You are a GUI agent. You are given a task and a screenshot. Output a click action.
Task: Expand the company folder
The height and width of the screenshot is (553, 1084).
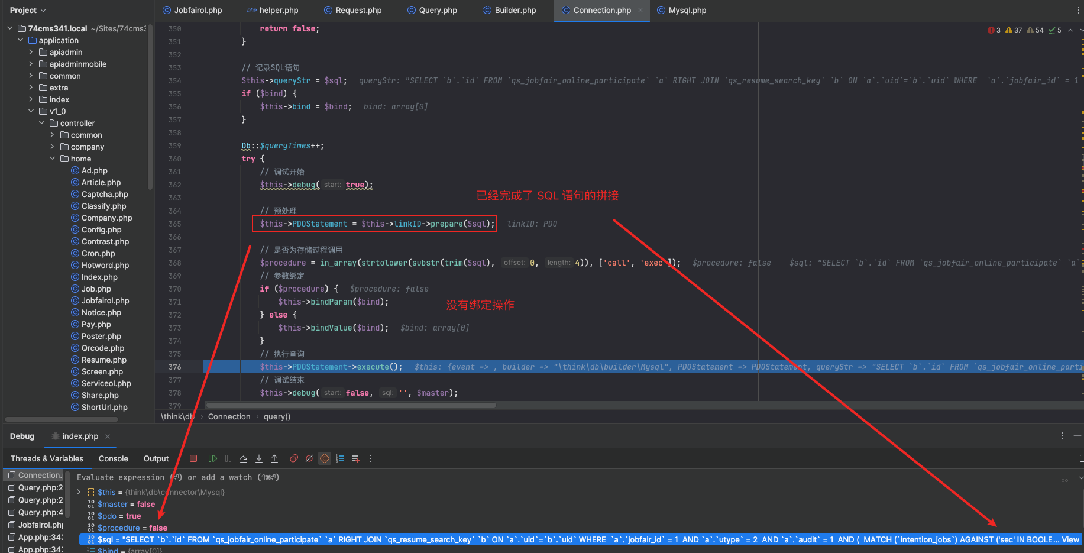[x=52, y=147]
